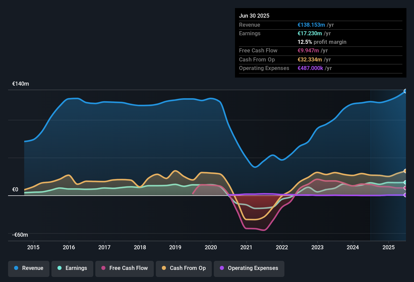Viewport: 414px width, 282px height.
Task: Toggle the Revenue series visibility
Action: pyautogui.click(x=28, y=268)
